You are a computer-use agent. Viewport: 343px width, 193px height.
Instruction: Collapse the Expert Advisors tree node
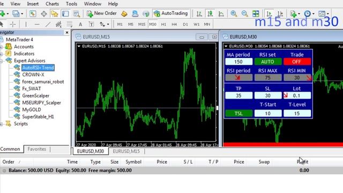coord(1,61)
